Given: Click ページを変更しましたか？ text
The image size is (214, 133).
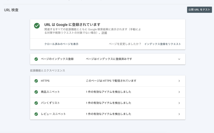Looking at the screenshot, I should coord(125,44).
